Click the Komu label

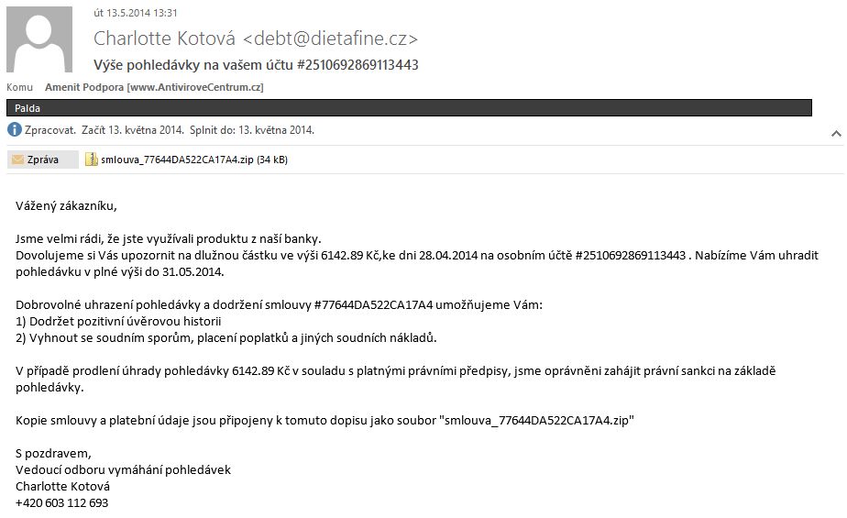[x=19, y=87]
